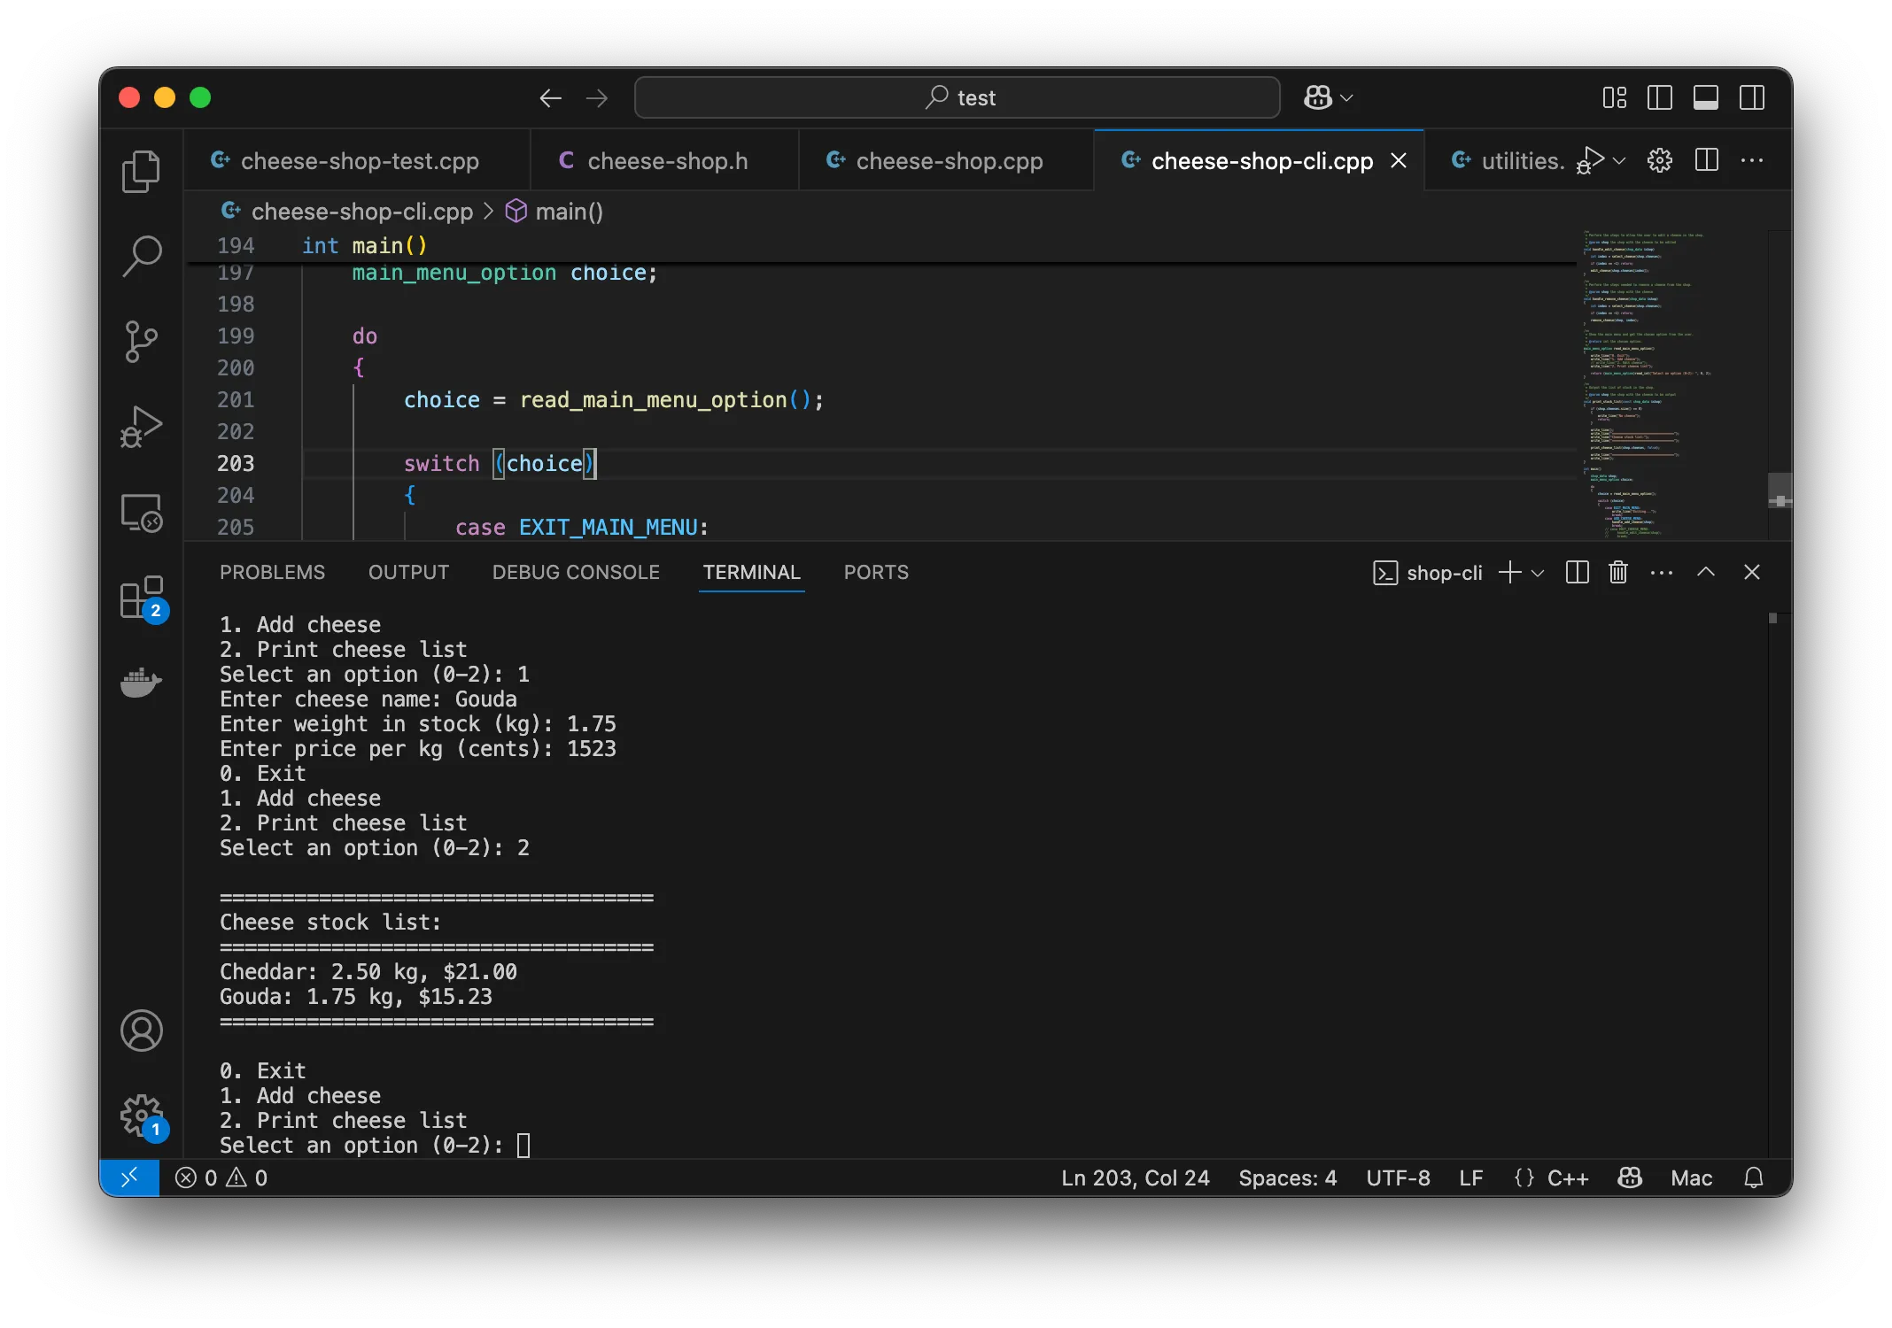The height and width of the screenshot is (1328, 1892).
Task: Open the Docker view
Action: pyautogui.click(x=141, y=683)
